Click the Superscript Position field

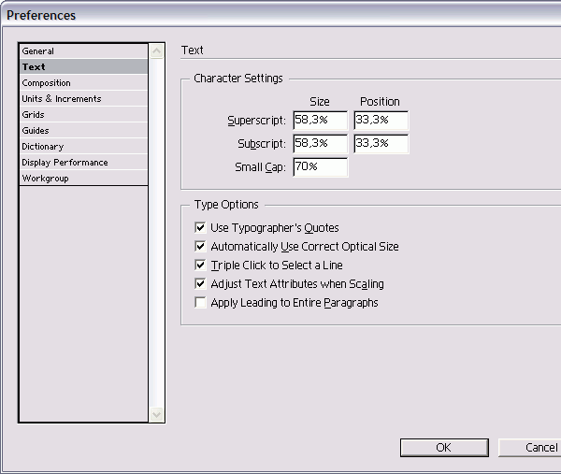point(381,121)
